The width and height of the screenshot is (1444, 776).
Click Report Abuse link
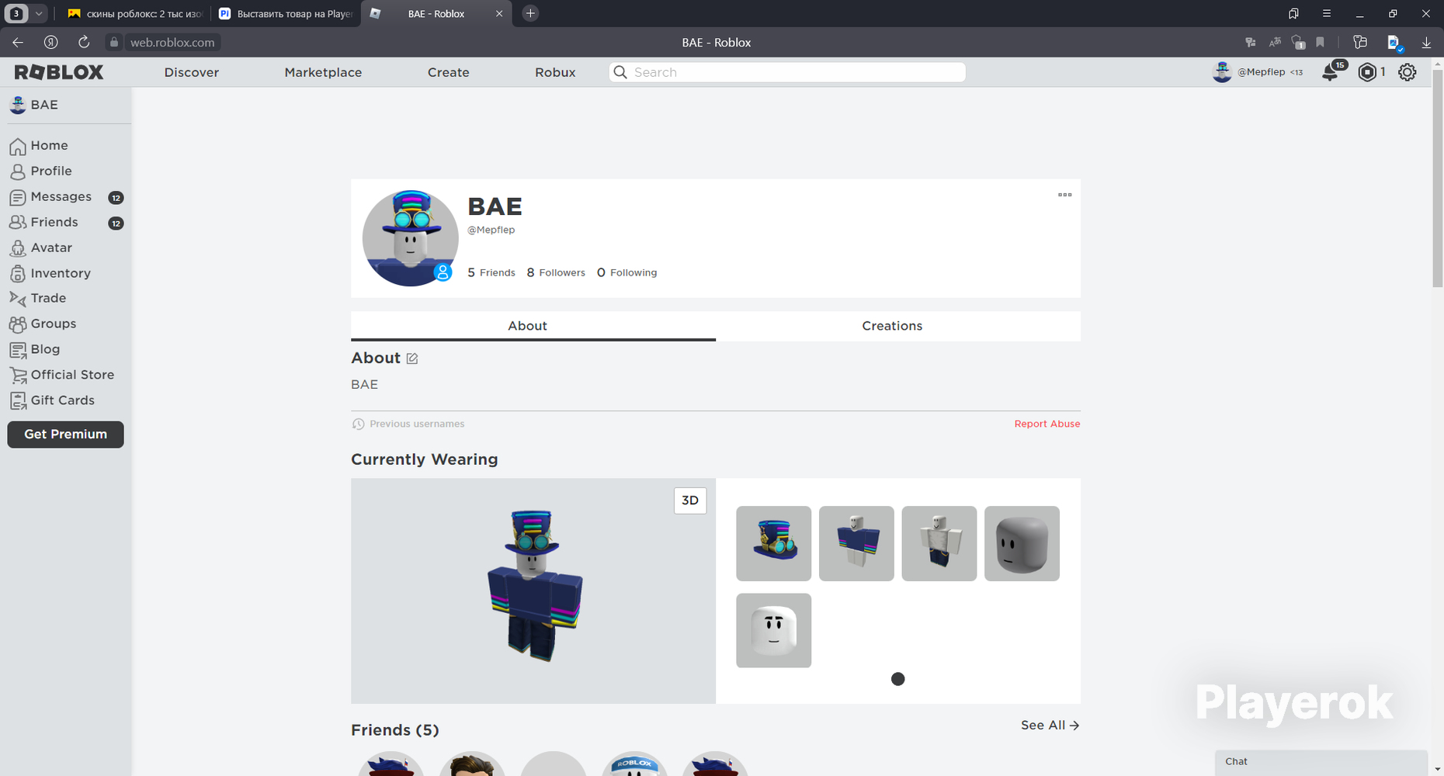click(1047, 424)
